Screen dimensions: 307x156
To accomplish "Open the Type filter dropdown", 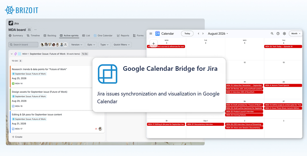I will (x=104, y=45).
